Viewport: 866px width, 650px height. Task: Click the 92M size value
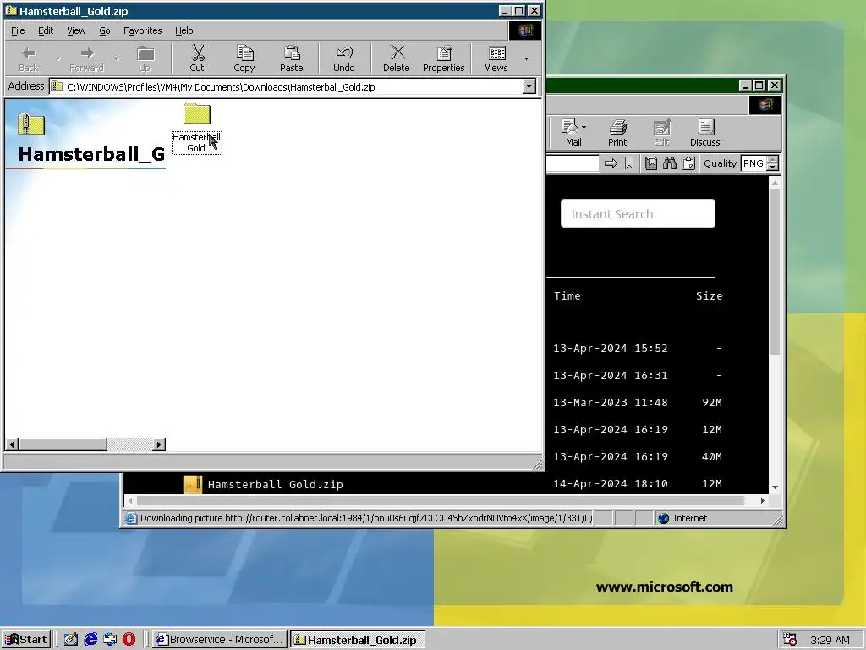tap(712, 402)
